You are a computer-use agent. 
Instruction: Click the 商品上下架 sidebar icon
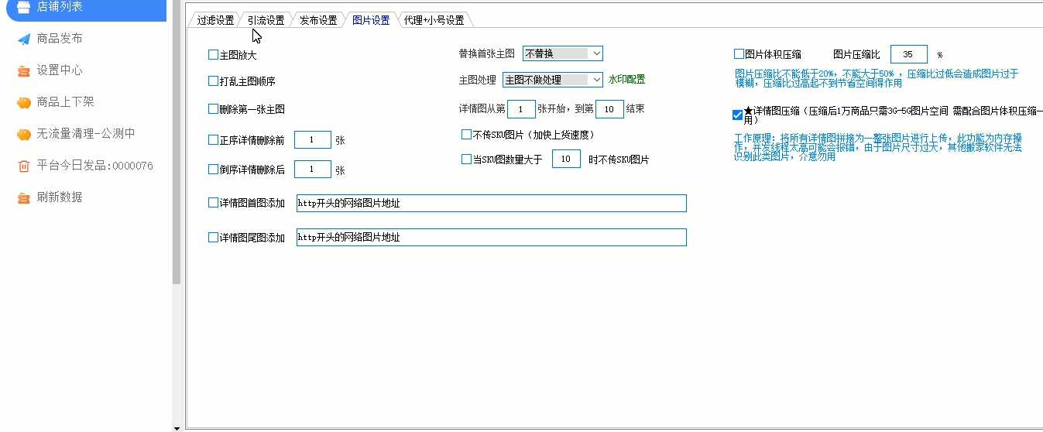[24, 102]
